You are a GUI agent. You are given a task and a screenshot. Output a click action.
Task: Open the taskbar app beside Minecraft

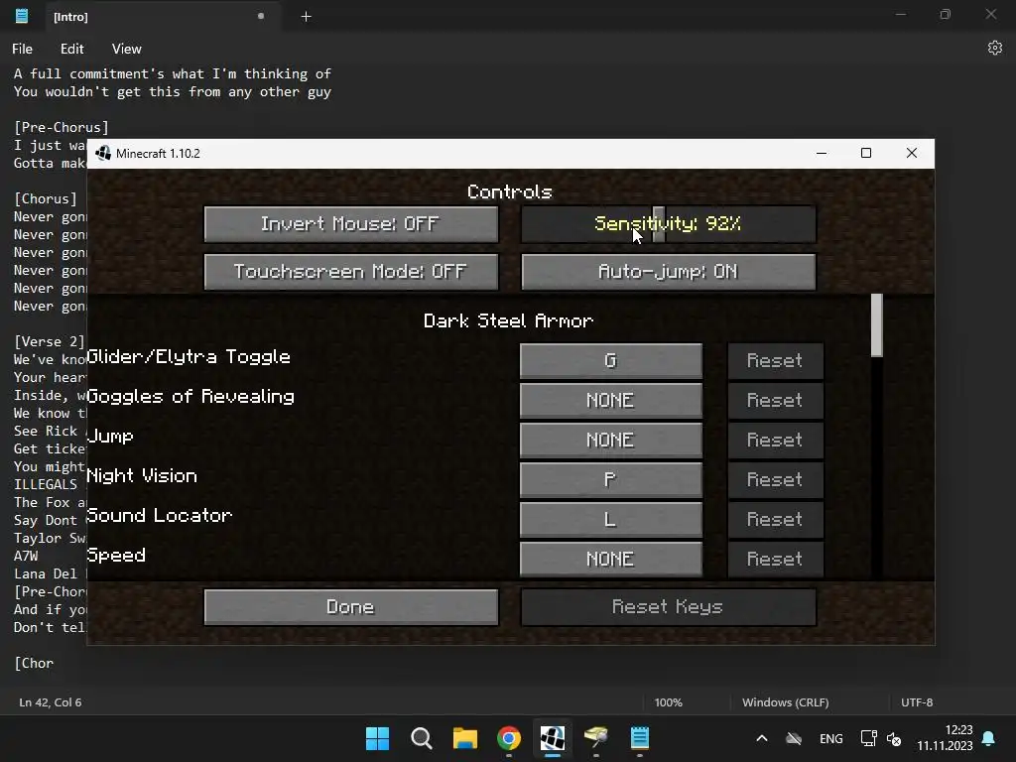coord(596,738)
